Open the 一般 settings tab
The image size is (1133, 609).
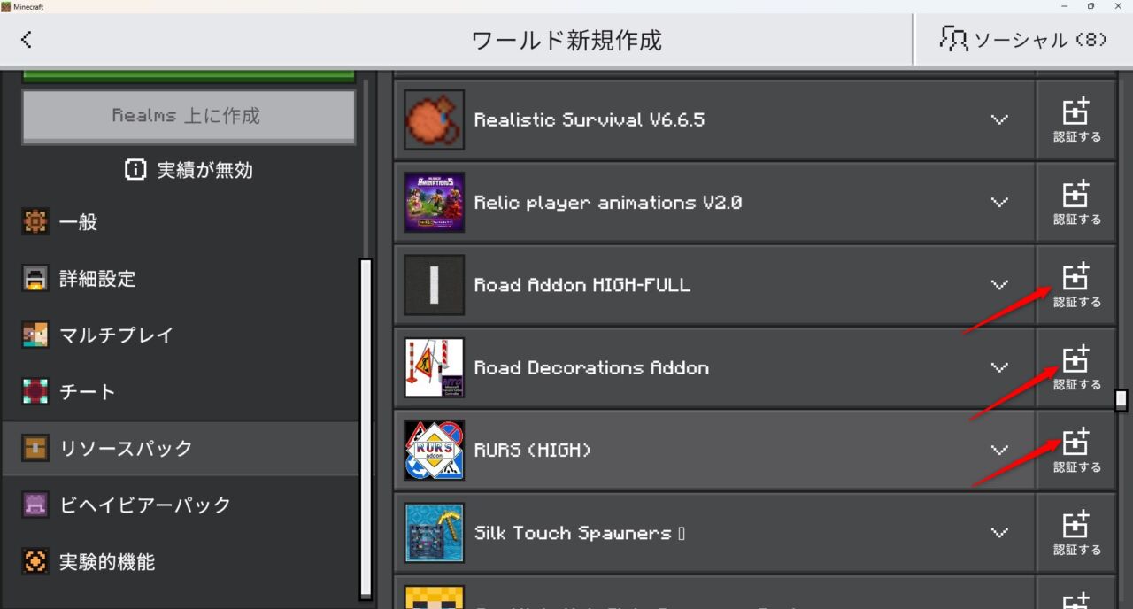(180, 222)
